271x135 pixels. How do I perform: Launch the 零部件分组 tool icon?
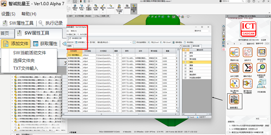pyautogui.click(x=234, y=53)
